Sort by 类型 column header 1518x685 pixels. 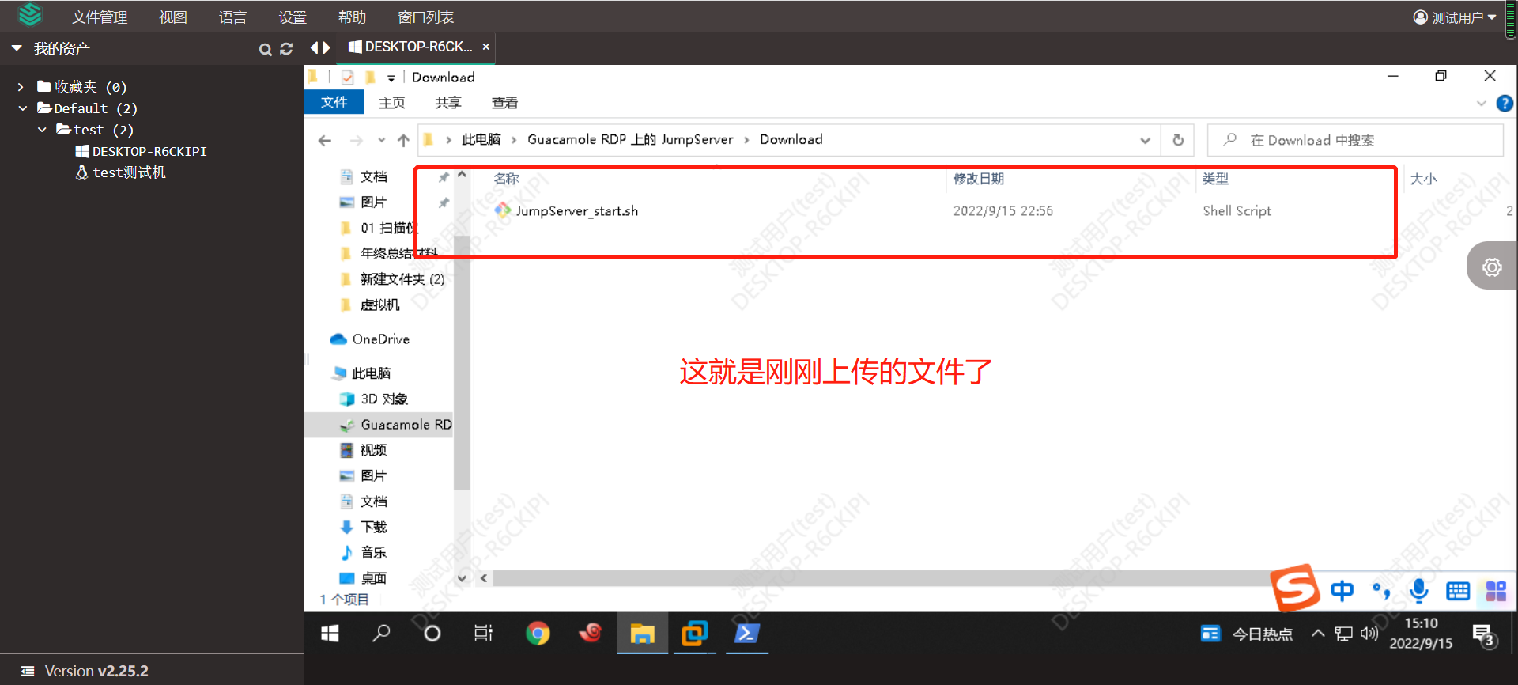click(1215, 179)
